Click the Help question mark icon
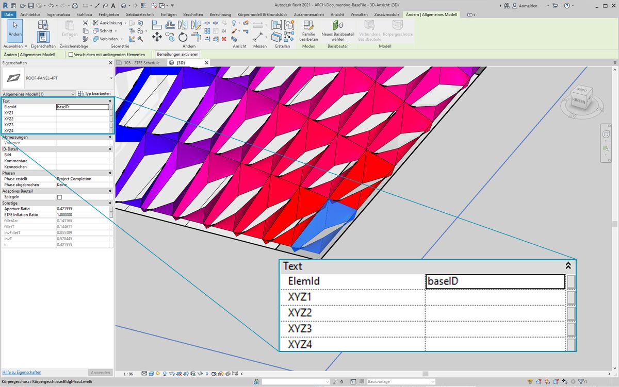 pyautogui.click(x=566, y=6)
